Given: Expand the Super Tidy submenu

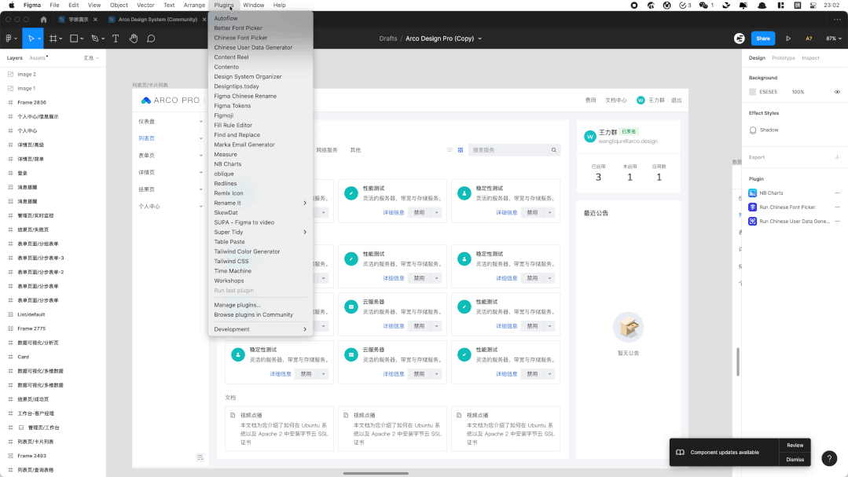Looking at the screenshot, I should (x=259, y=233).
